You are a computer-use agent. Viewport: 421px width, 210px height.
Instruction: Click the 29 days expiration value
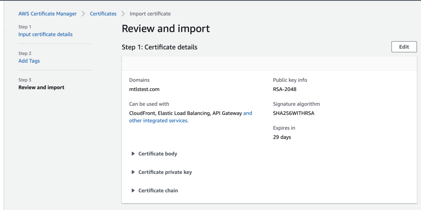coord(282,137)
